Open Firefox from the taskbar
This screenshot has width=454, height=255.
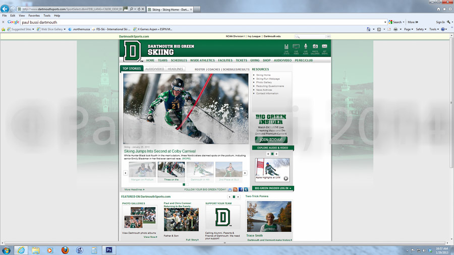pyautogui.click(x=65, y=250)
